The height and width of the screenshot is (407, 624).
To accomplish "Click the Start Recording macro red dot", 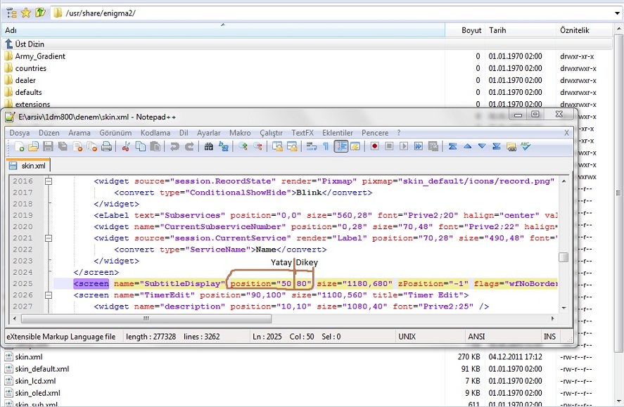I will pos(374,146).
